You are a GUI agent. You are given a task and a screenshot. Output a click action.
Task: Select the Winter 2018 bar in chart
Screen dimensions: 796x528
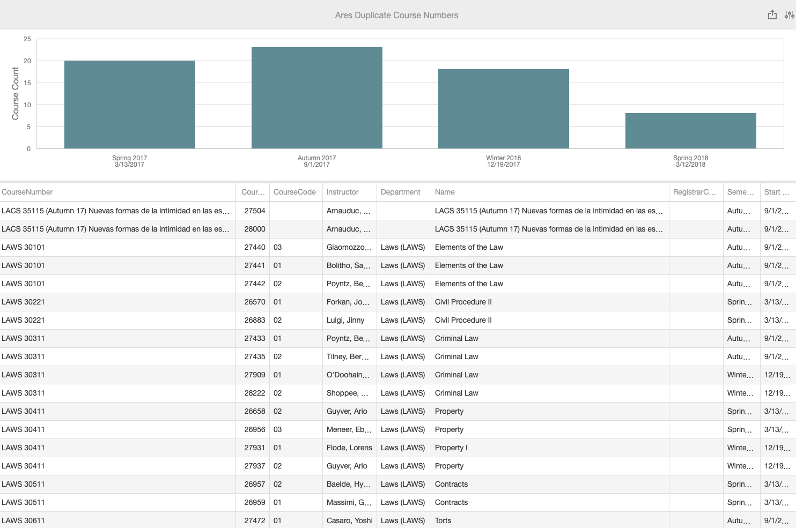[503, 107]
